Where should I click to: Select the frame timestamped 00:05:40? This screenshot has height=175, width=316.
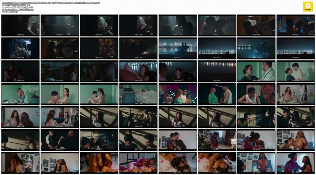[217, 71]
